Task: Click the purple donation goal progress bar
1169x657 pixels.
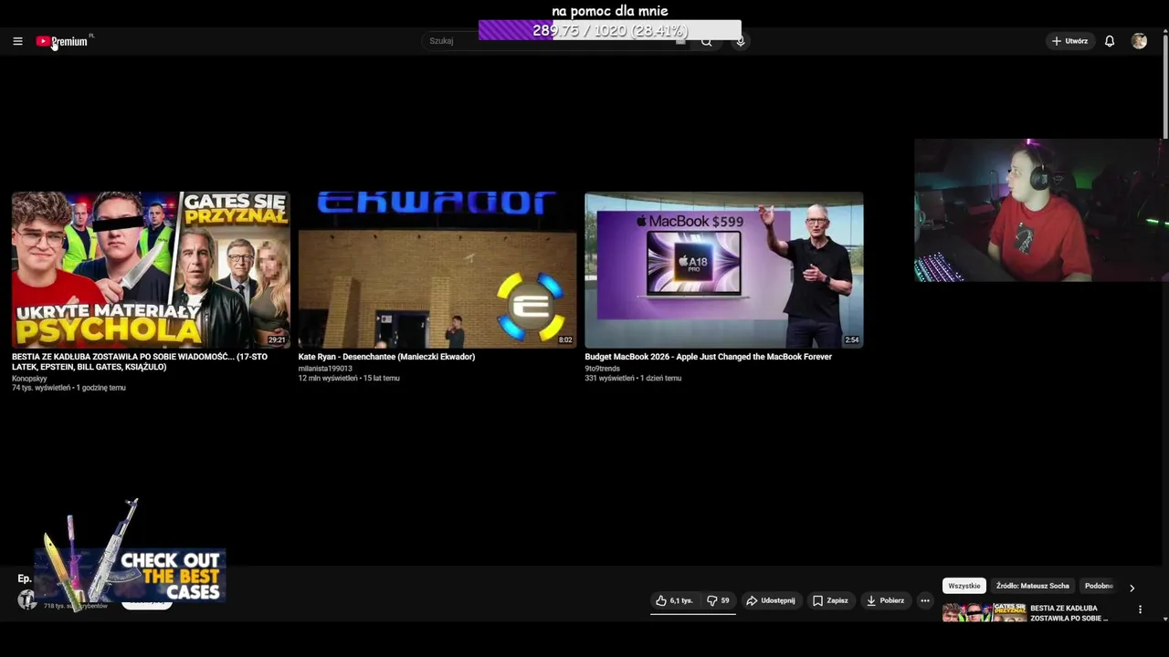Action: [x=610, y=31]
